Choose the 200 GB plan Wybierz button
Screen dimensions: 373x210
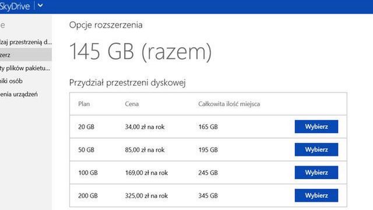coord(316,195)
